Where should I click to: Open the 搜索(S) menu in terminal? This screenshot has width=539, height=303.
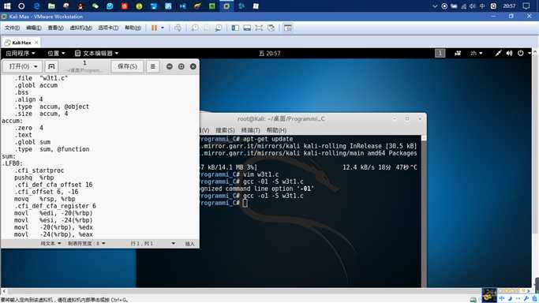tap(225, 130)
